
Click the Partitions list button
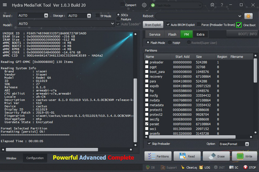(x=158, y=156)
